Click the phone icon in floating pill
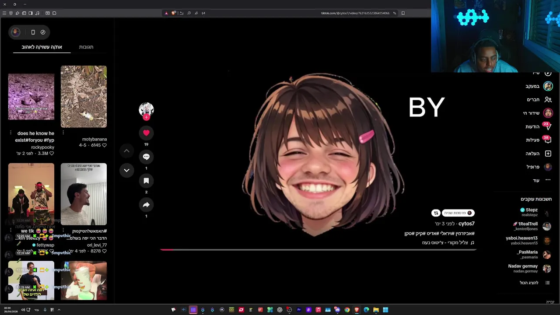 point(33,32)
